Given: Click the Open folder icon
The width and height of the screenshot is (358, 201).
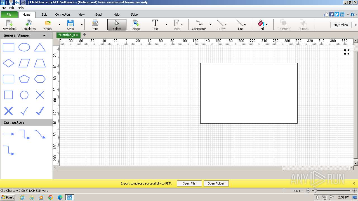Looking at the screenshot, I should click(48, 25).
